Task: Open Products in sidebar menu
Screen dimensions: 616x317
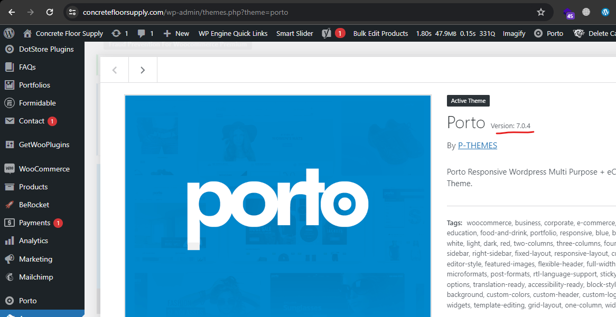Action: (x=42, y=187)
